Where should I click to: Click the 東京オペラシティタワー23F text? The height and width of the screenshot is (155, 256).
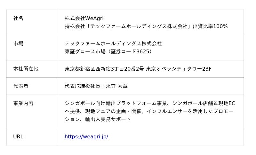(x=179, y=69)
